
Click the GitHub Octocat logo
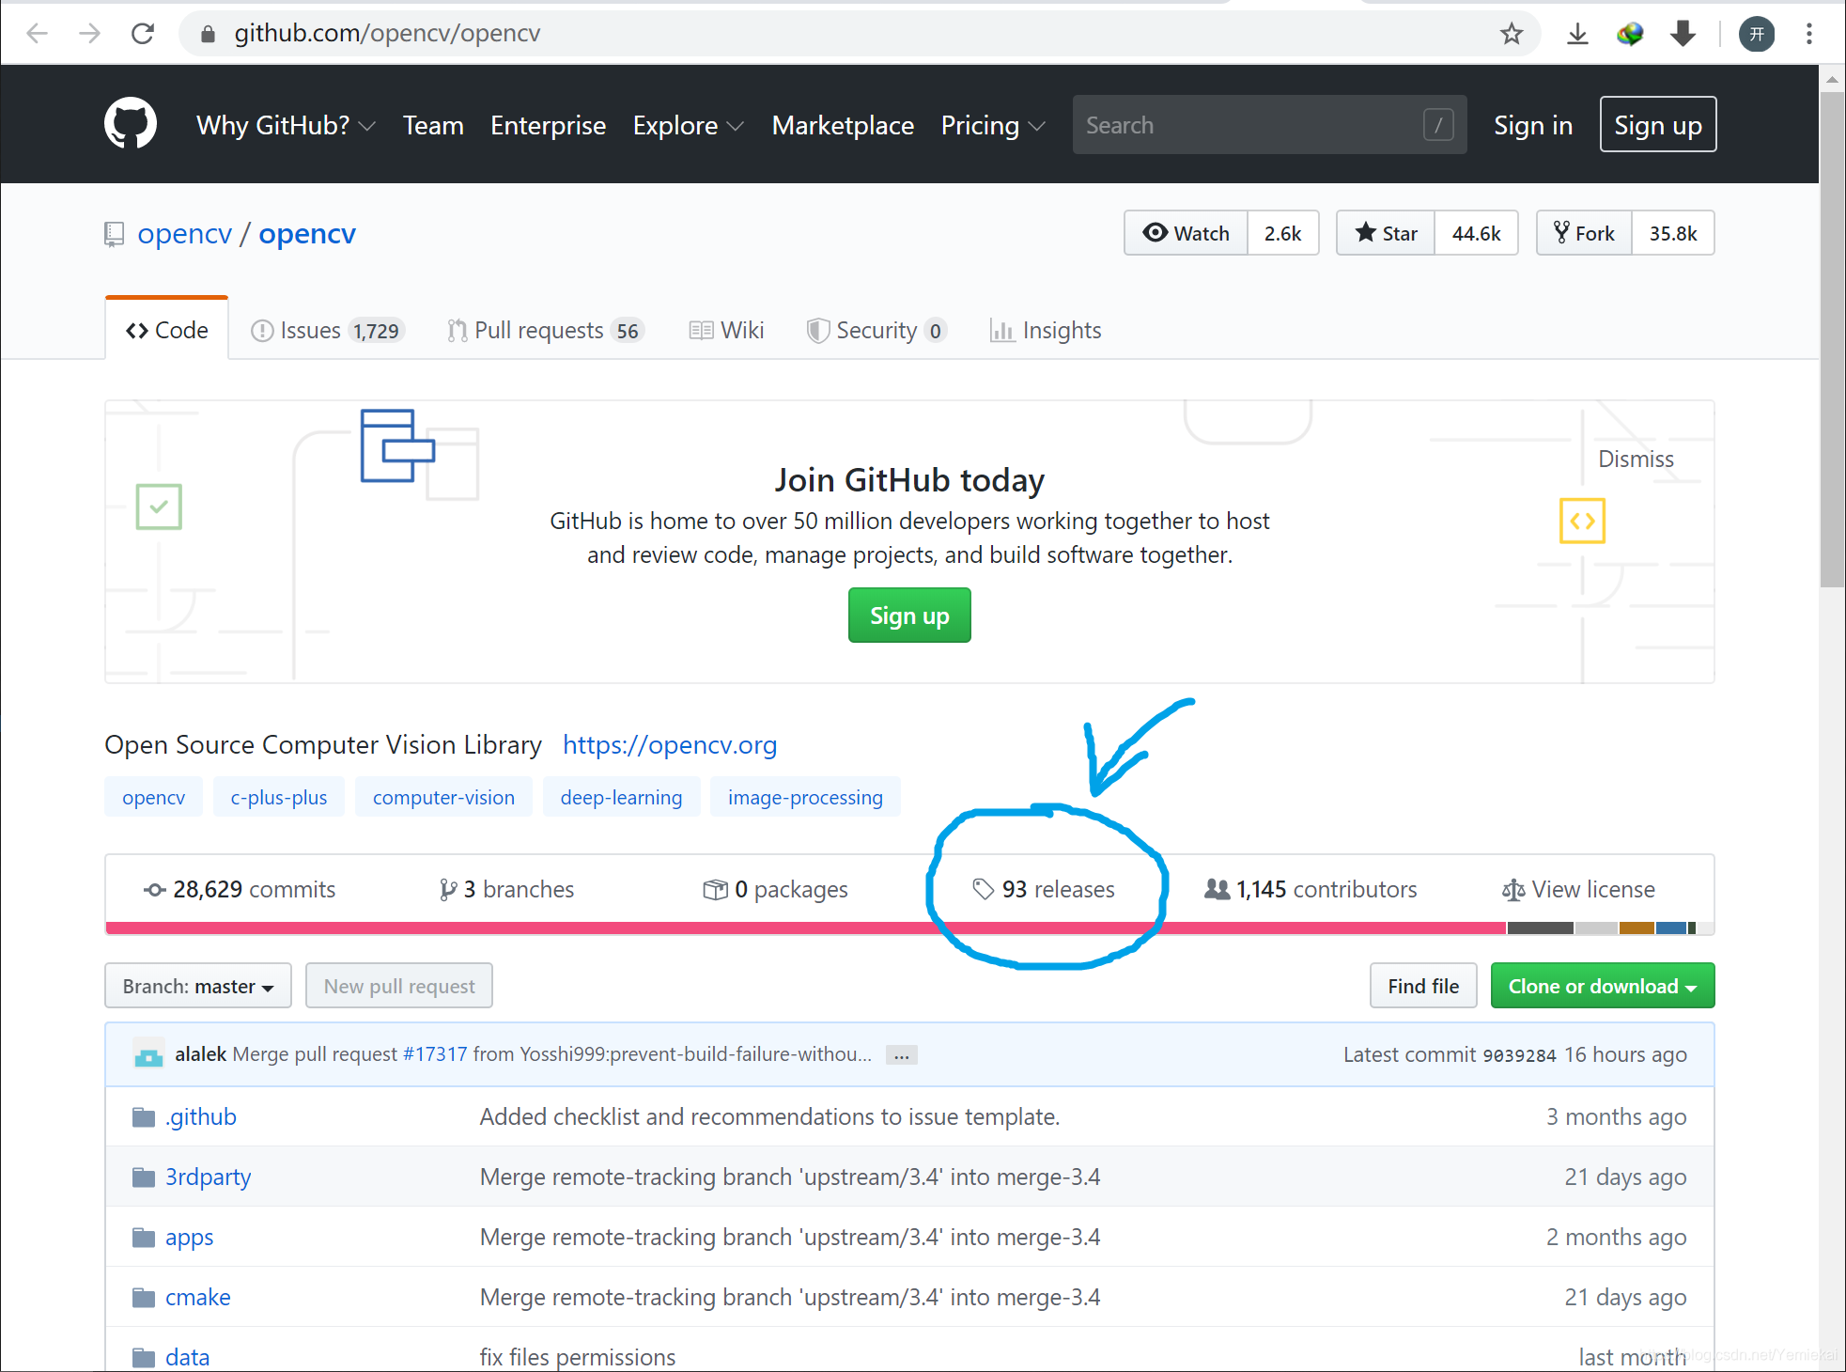pos(130,123)
